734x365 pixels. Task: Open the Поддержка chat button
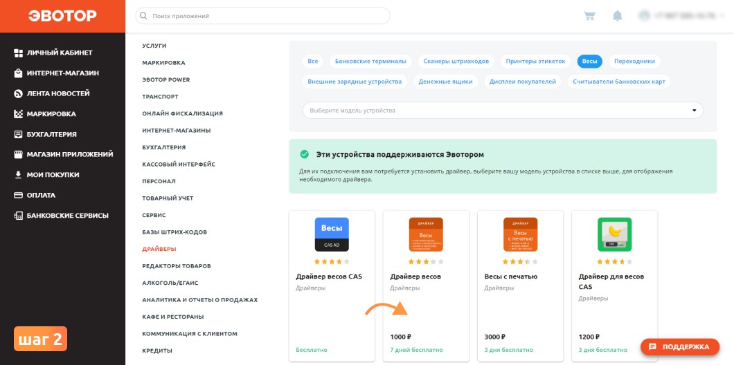pyautogui.click(x=680, y=347)
